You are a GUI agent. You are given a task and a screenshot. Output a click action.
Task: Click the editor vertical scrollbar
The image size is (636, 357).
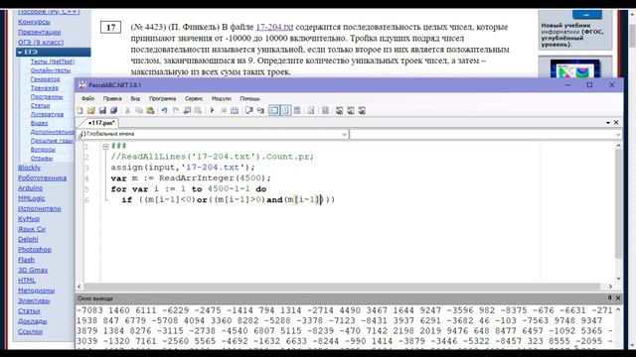618,204
